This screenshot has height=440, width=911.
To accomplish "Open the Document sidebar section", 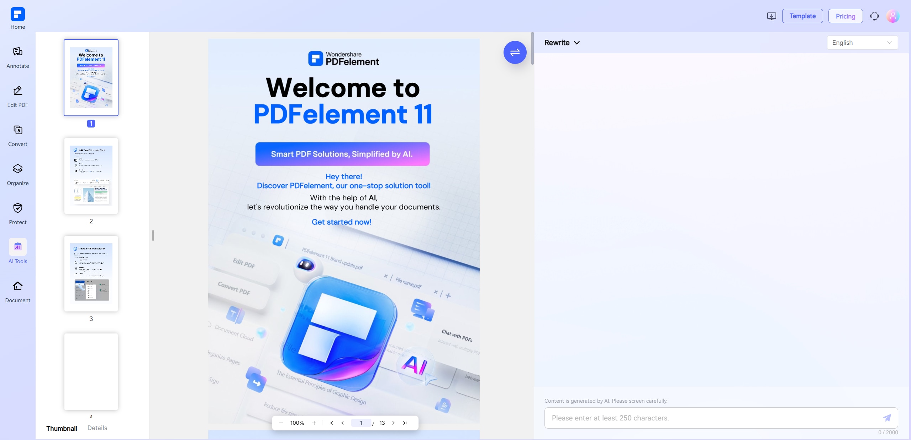I will tap(17, 291).
